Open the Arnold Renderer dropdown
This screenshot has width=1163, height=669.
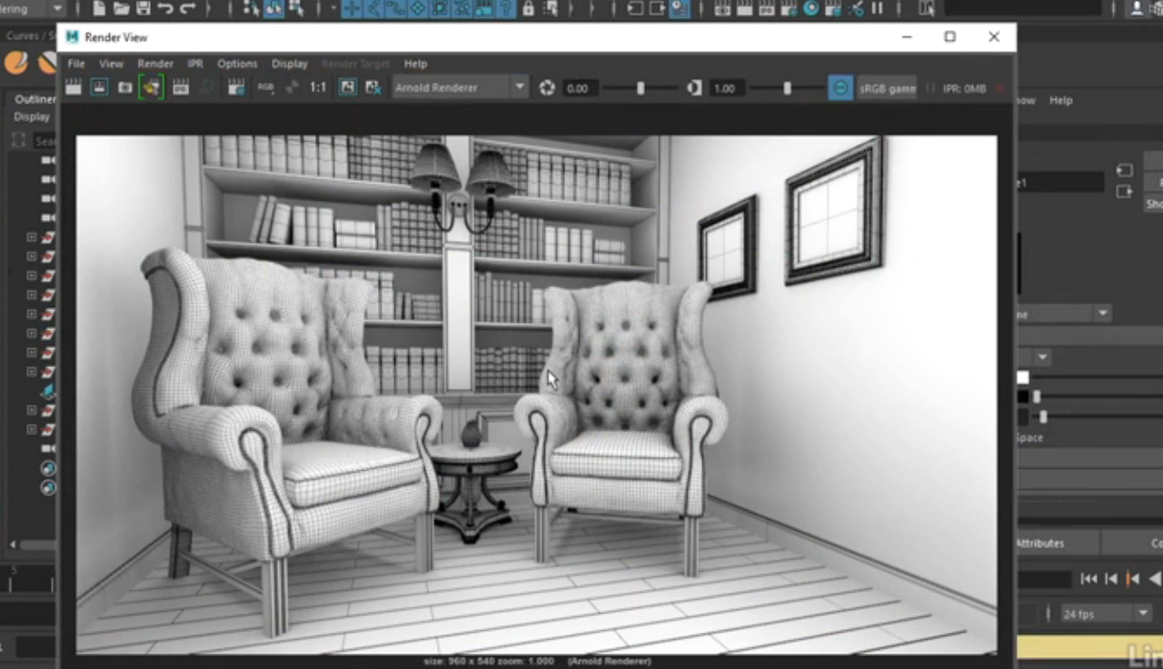tap(460, 88)
